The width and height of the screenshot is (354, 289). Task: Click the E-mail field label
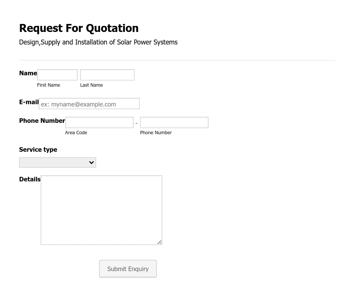[29, 102]
